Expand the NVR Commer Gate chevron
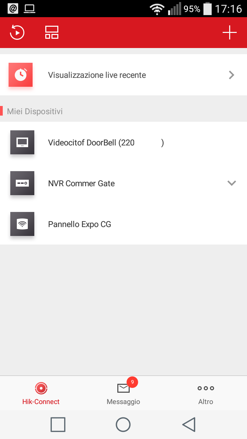The height and width of the screenshot is (439, 247). [x=232, y=183]
